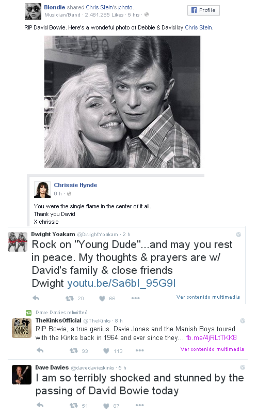Open the Debbie and David photo
This screenshot has width=257, height=416.
[x=122, y=102]
